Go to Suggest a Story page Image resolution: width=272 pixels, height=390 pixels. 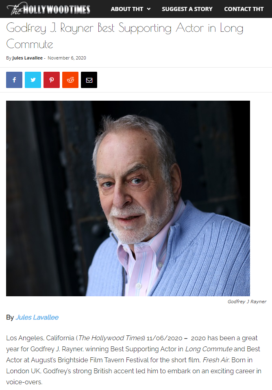tap(187, 9)
